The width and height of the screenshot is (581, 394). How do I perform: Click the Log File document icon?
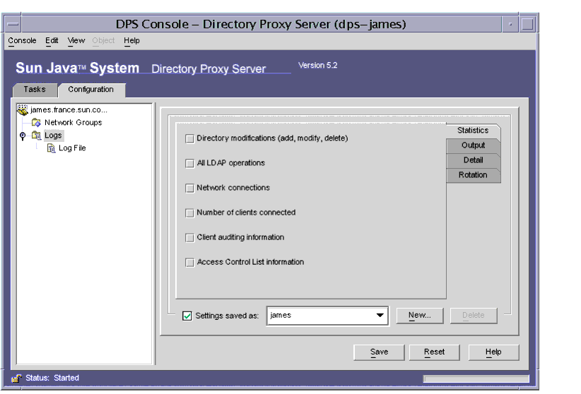click(51, 148)
